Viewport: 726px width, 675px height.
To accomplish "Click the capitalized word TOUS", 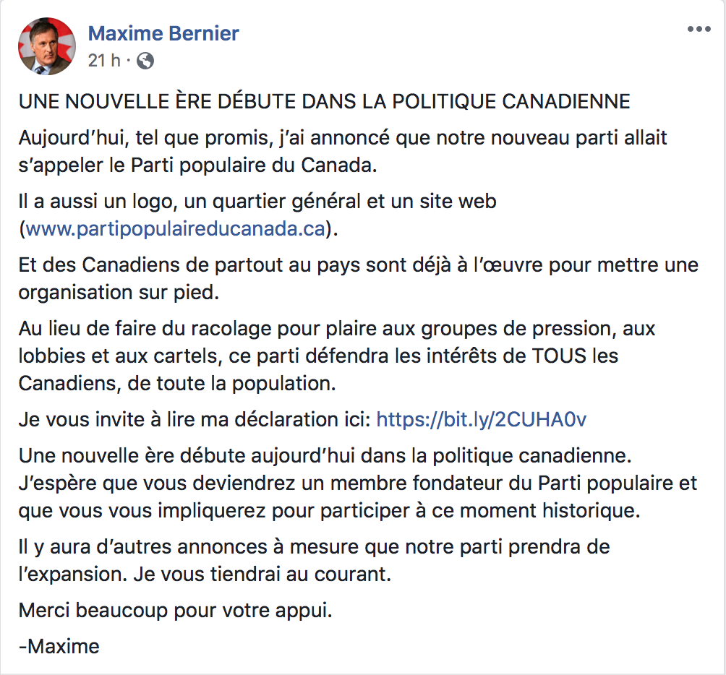I will pyautogui.click(x=559, y=356).
